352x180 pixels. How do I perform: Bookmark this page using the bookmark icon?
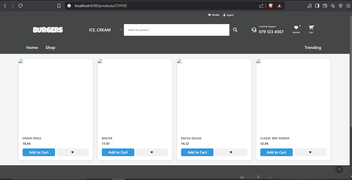point(59,6)
